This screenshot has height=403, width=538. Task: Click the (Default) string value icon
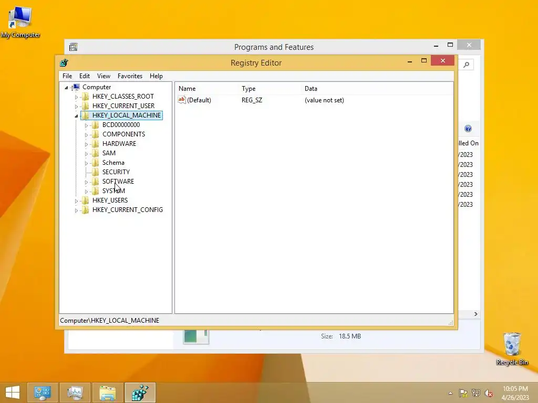[x=181, y=100]
